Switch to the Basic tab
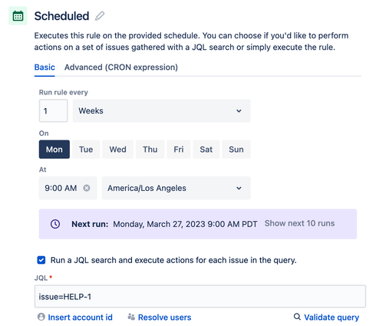This screenshot has height=326, width=386. pyautogui.click(x=45, y=68)
